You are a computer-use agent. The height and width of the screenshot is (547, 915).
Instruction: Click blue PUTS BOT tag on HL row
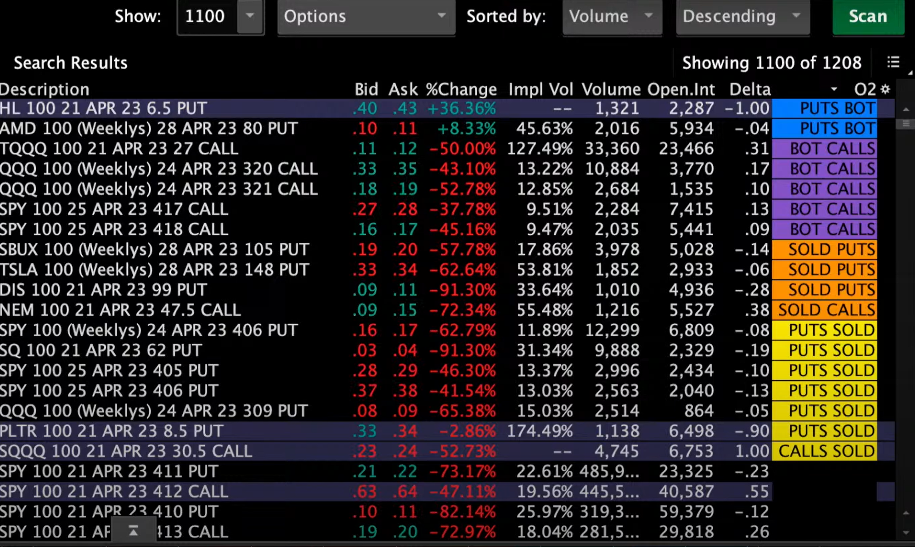[824, 108]
